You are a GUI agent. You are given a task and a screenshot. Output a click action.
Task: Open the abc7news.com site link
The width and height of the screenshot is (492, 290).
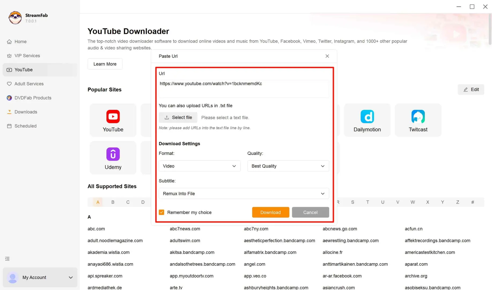tap(185, 229)
